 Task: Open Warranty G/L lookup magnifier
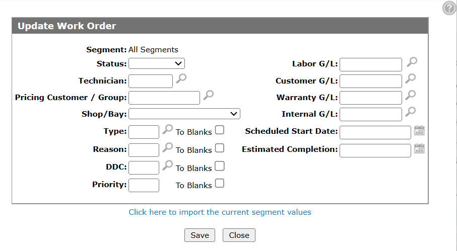(x=411, y=95)
